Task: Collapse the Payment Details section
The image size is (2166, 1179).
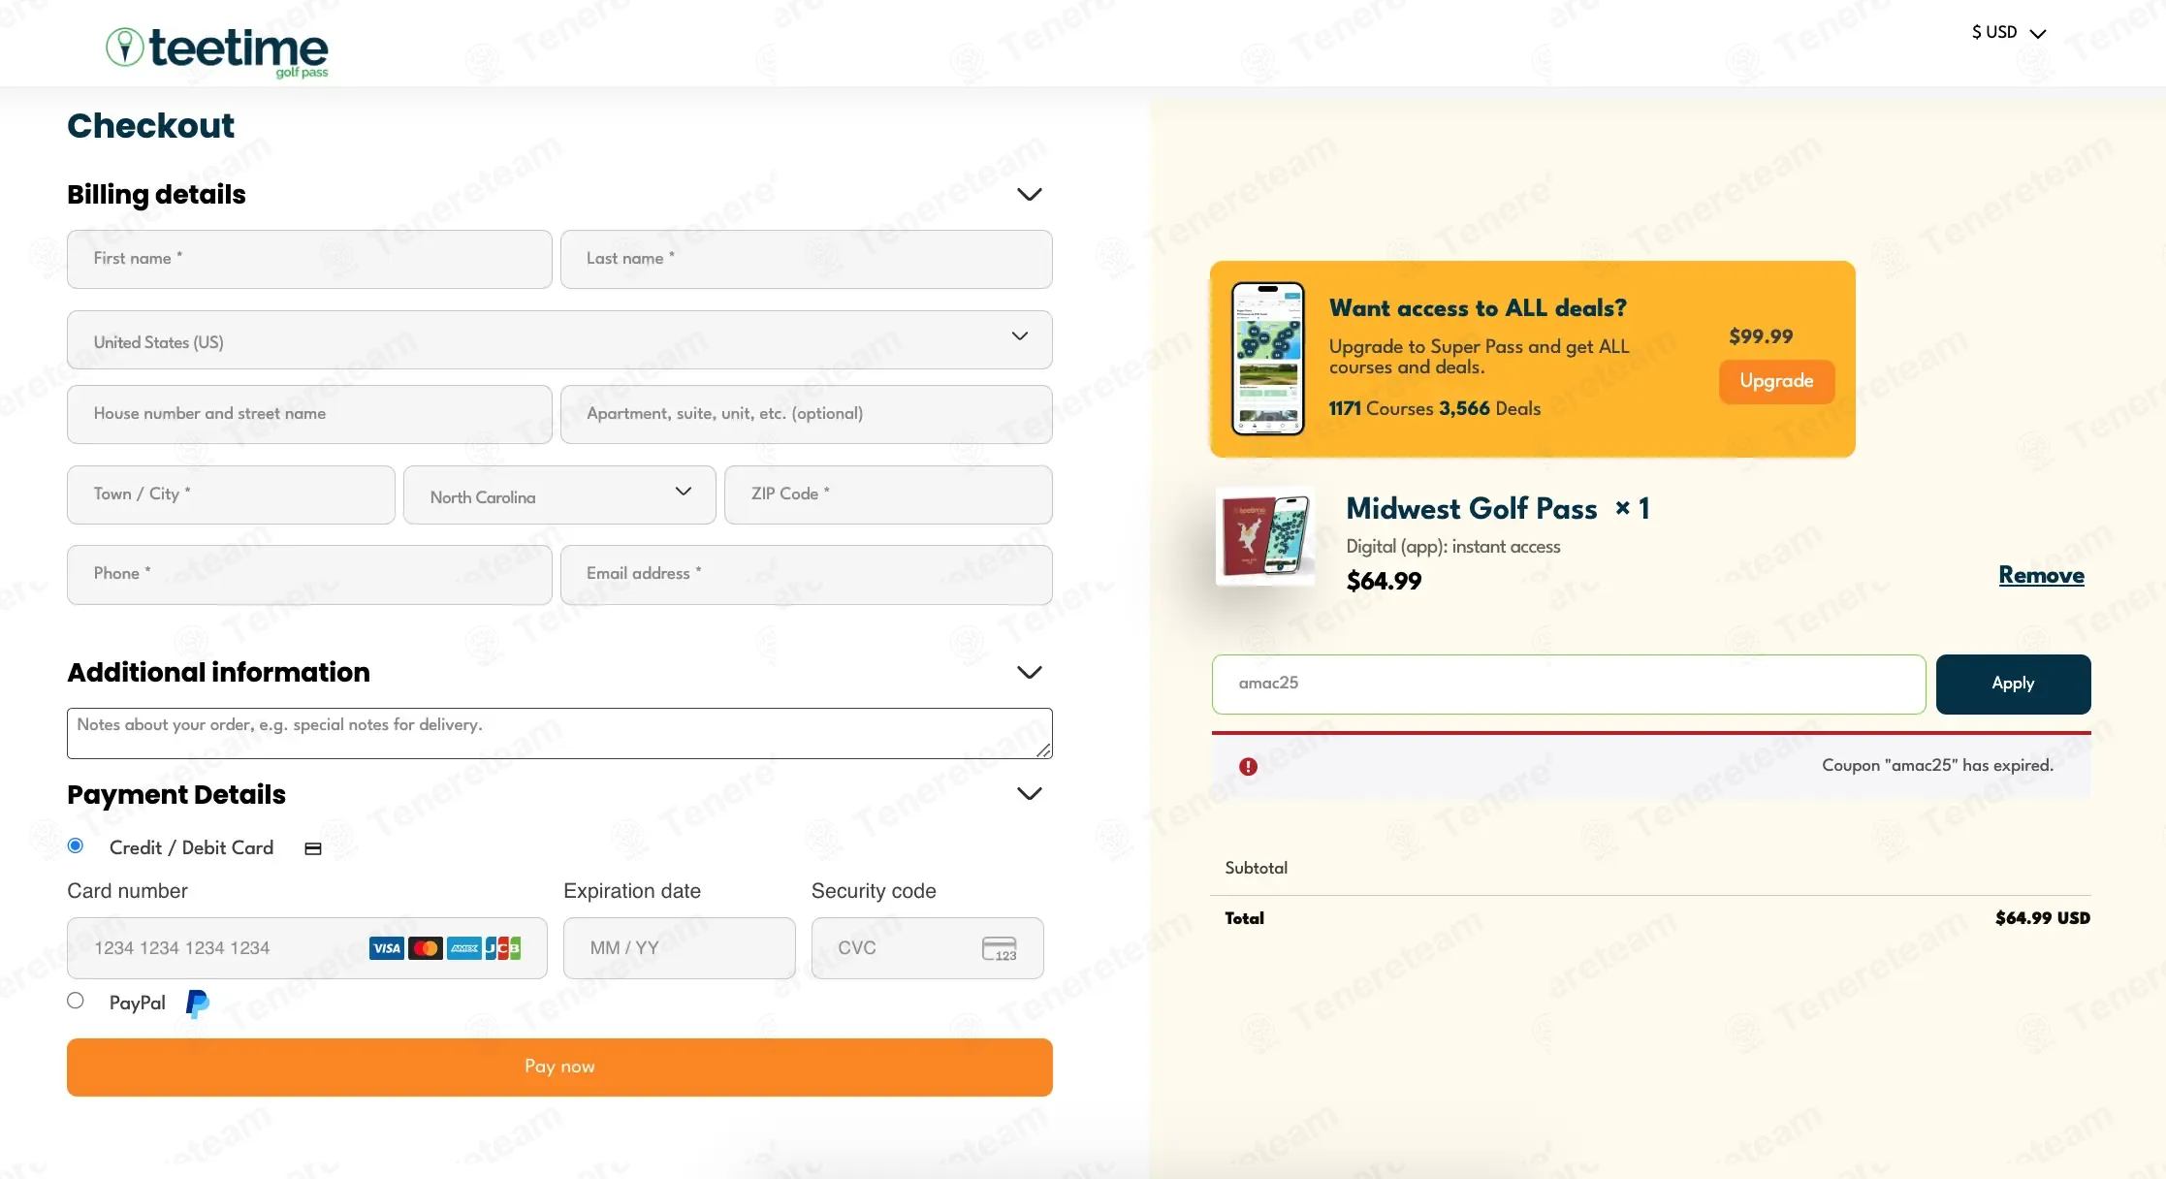Action: pyautogui.click(x=1030, y=793)
